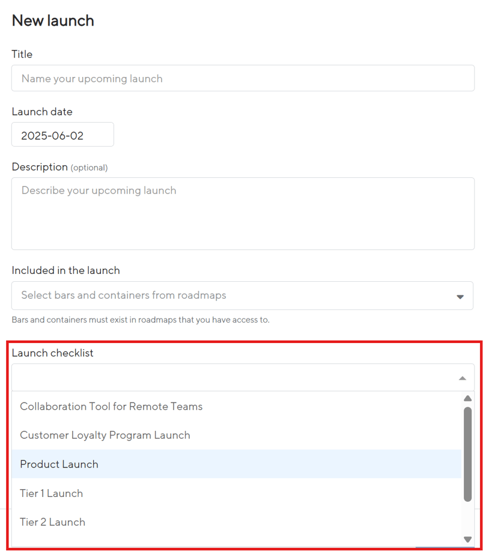This screenshot has width=483, height=560.
Task: Open the "Included in the launch" dropdown
Action: (240, 296)
